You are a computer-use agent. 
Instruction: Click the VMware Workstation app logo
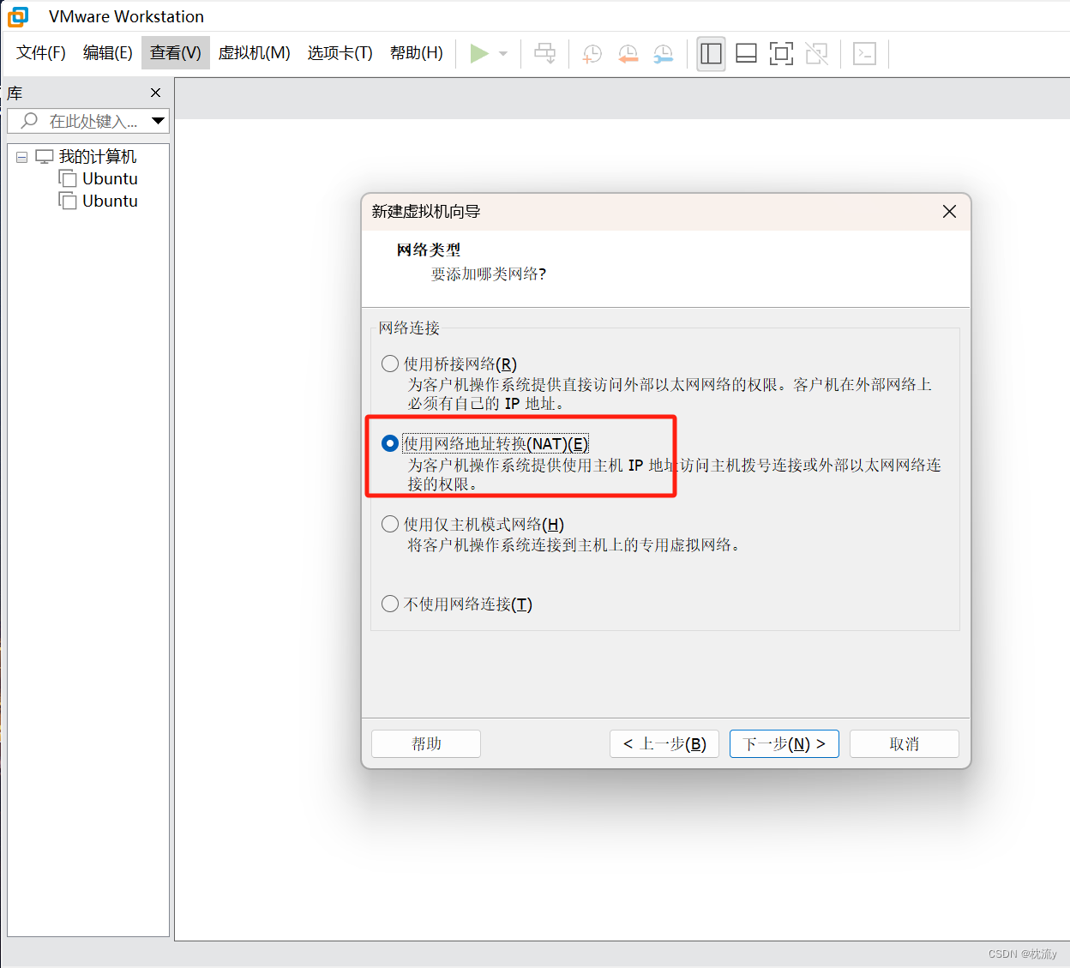pyautogui.click(x=18, y=16)
